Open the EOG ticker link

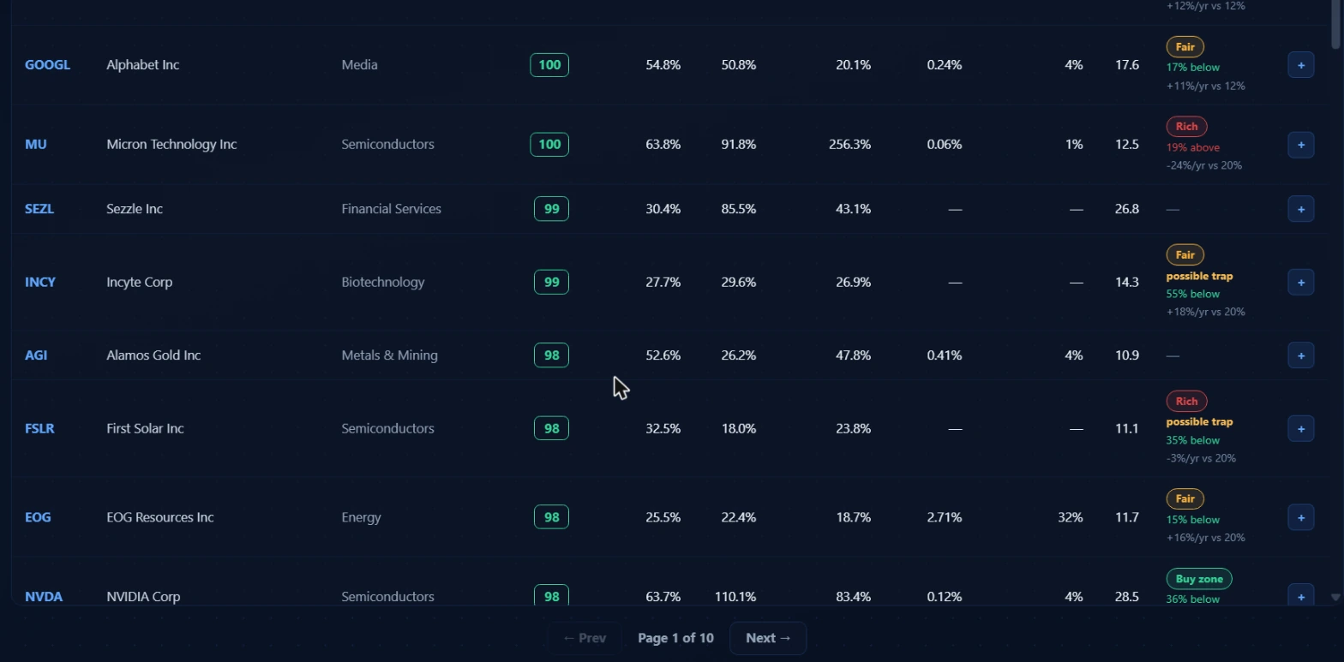(38, 517)
